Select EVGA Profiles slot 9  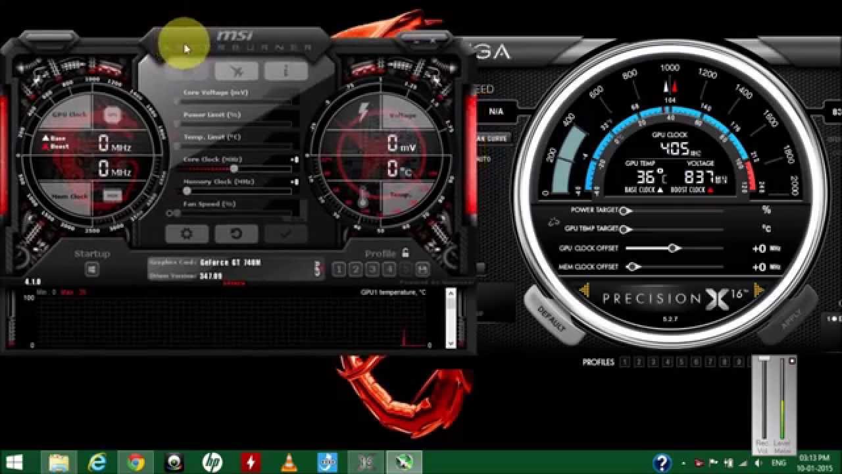739,361
